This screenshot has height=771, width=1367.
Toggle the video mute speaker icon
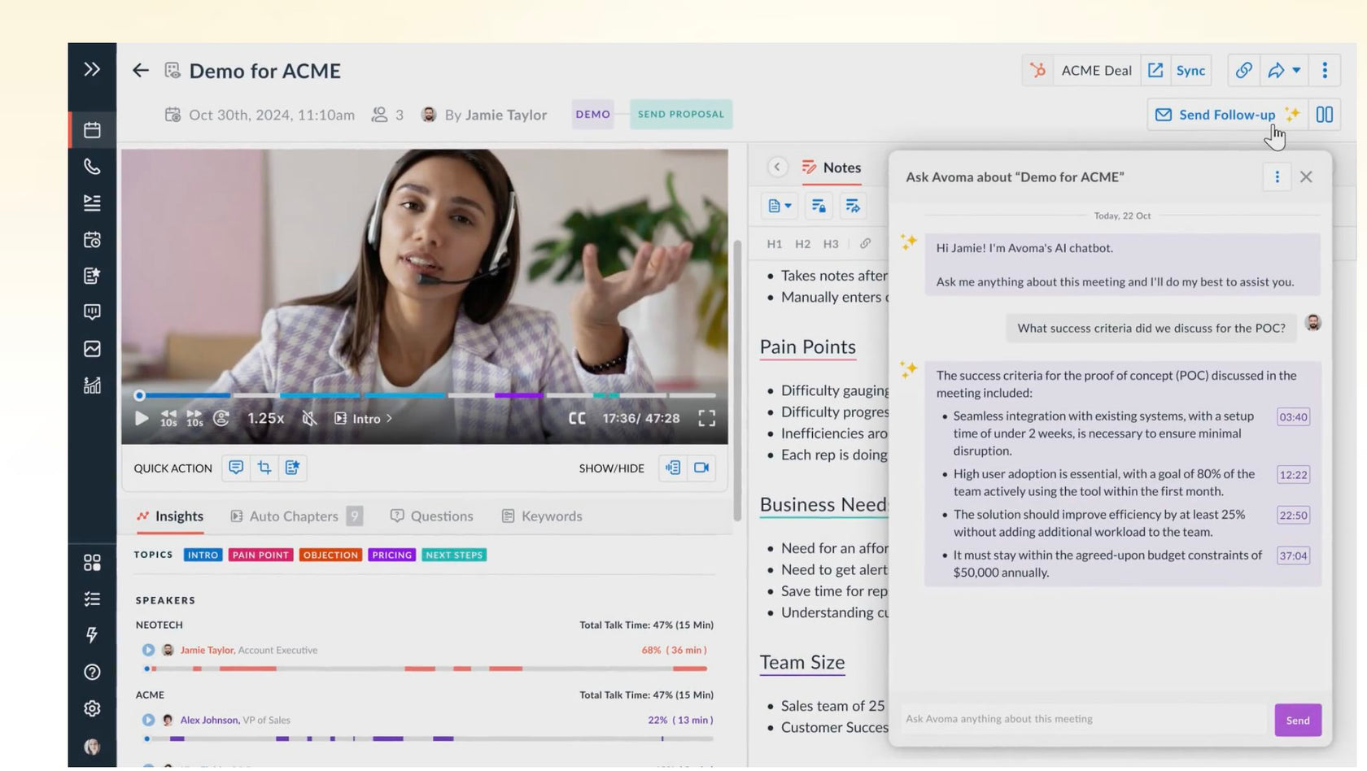[x=309, y=418]
